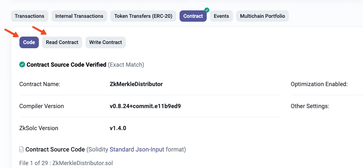
Task: Click the Optimization Enabled label
Action: tap(319, 84)
